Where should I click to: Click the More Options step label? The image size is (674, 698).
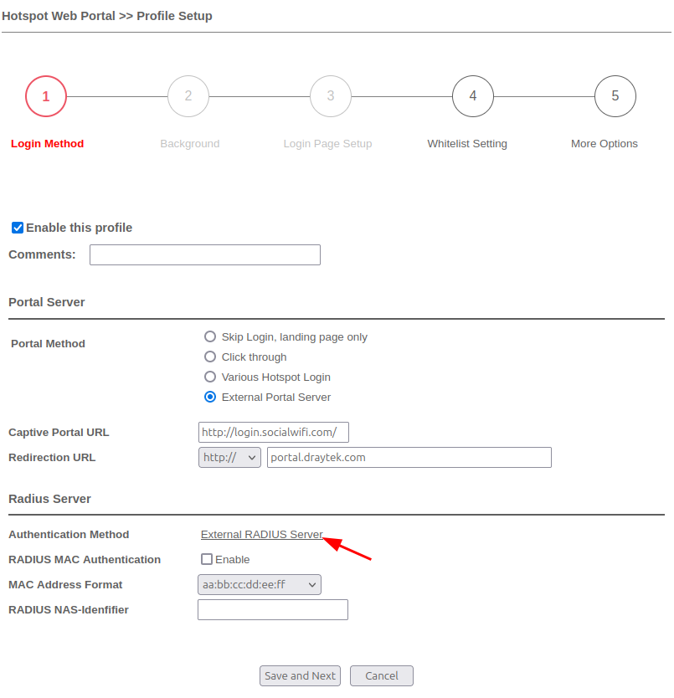click(604, 144)
